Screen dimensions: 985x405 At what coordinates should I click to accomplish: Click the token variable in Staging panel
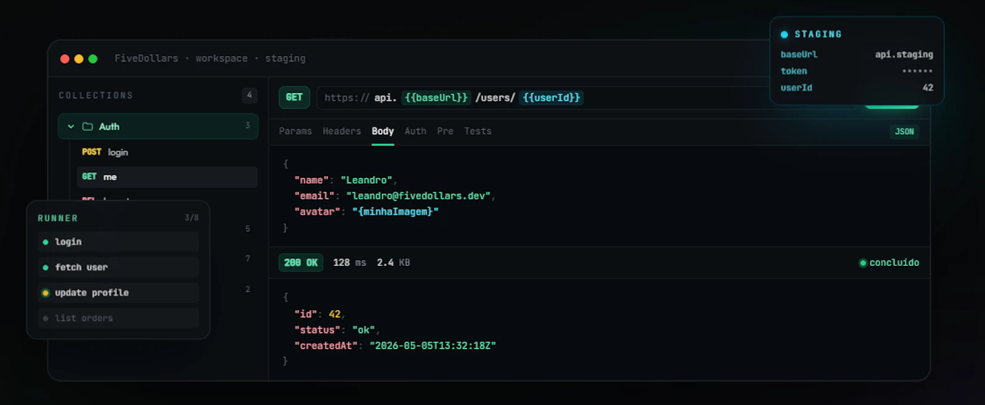pyautogui.click(x=794, y=71)
